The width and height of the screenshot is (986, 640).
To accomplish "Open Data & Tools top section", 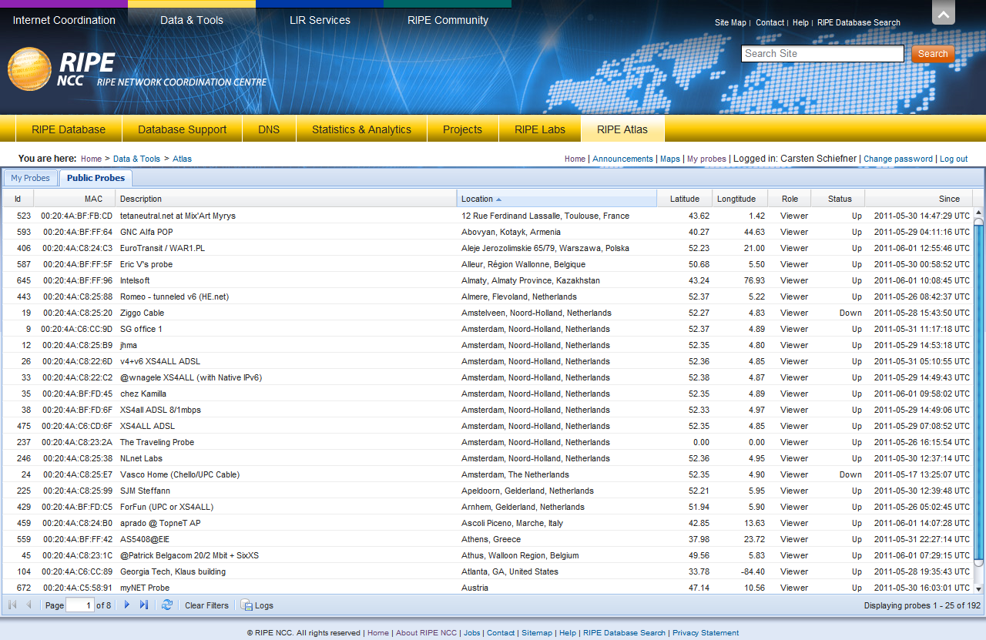I will (x=192, y=20).
